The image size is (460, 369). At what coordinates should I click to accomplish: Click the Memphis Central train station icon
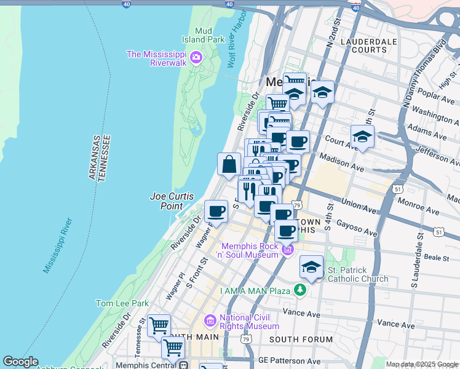(x=184, y=365)
